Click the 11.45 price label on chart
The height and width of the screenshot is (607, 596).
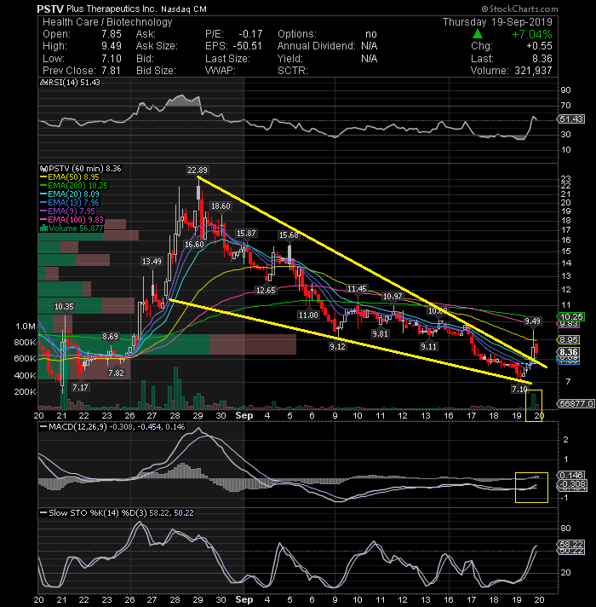point(357,288)
